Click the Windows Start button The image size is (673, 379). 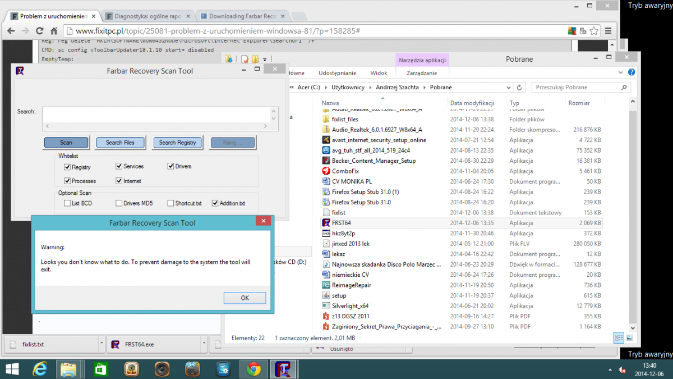(11, 369)
